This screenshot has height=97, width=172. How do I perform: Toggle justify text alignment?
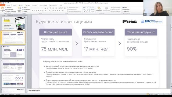pyautogui.click(x=59, y=11)
